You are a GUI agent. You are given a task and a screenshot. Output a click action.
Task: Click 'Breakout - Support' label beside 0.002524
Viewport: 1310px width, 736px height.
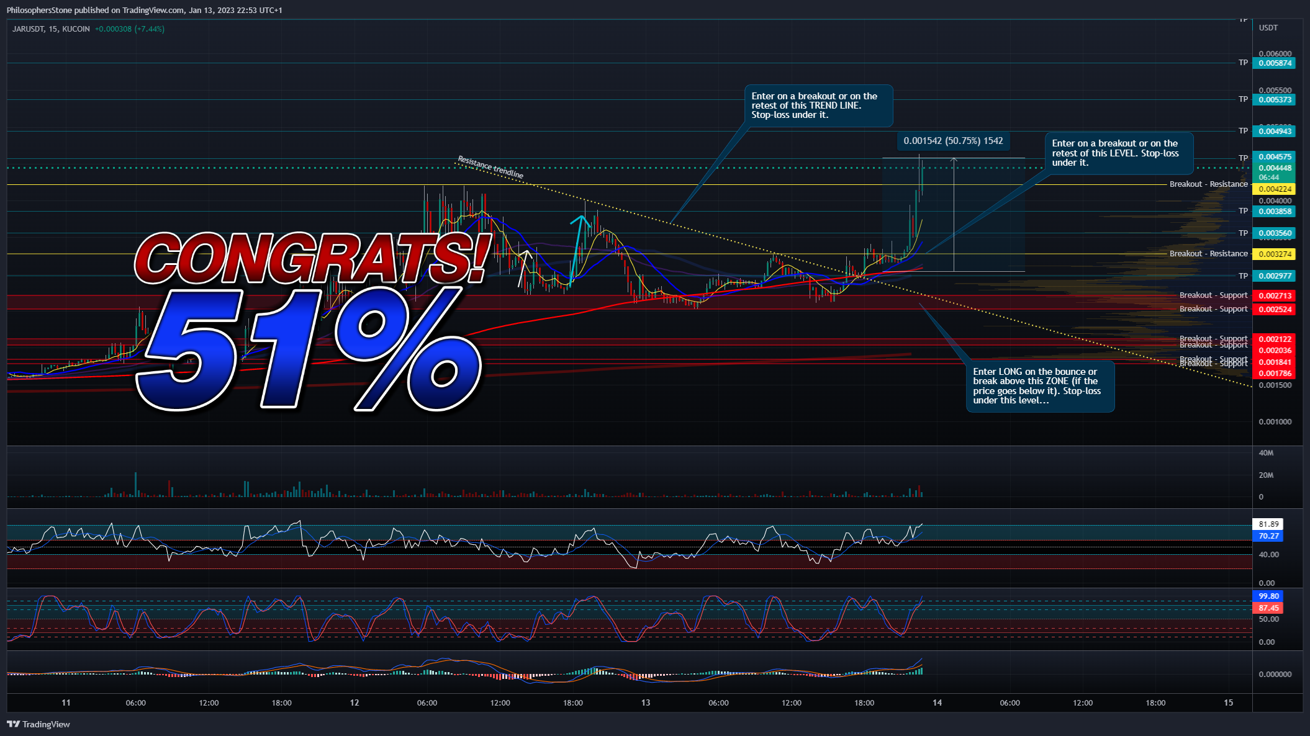(x=1213, y=309)
